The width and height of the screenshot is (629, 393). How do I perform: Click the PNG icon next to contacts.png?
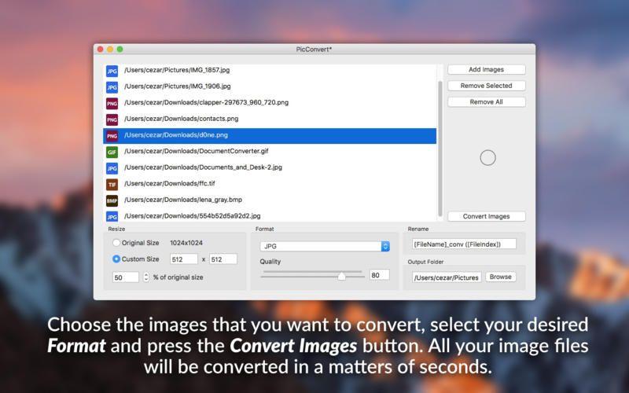[x=112, y=119]
